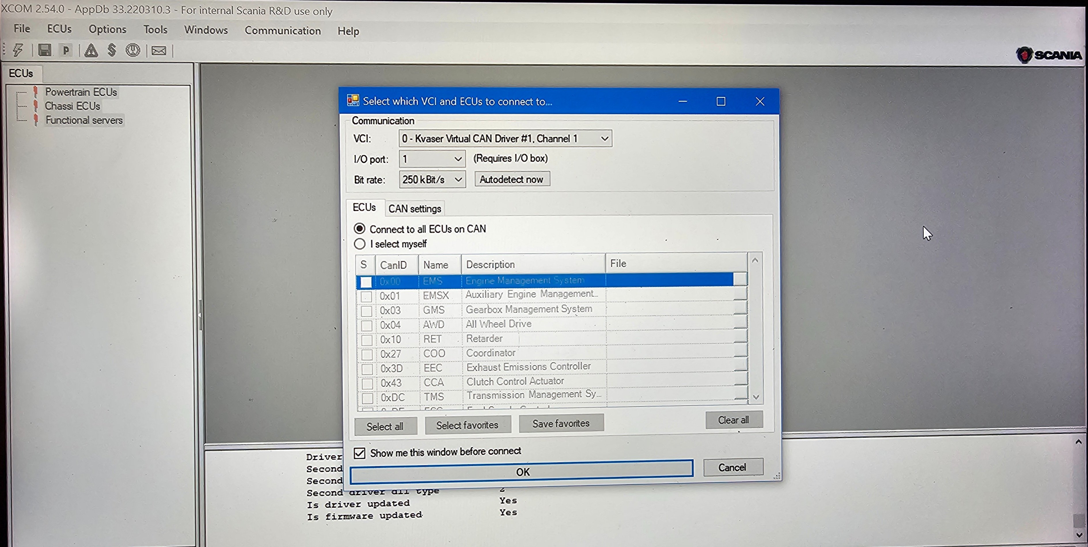
Task: Click the Scania logo at top right
Action: tap(1049, 55)
